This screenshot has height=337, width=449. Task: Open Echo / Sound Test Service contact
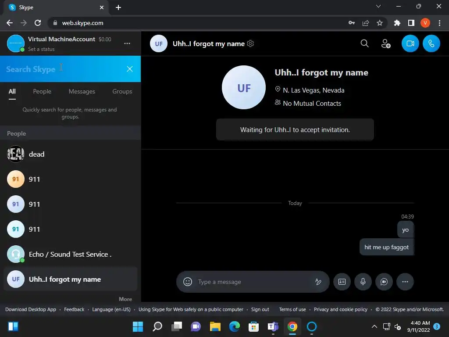pyautogui.click(x=71, y=254)
